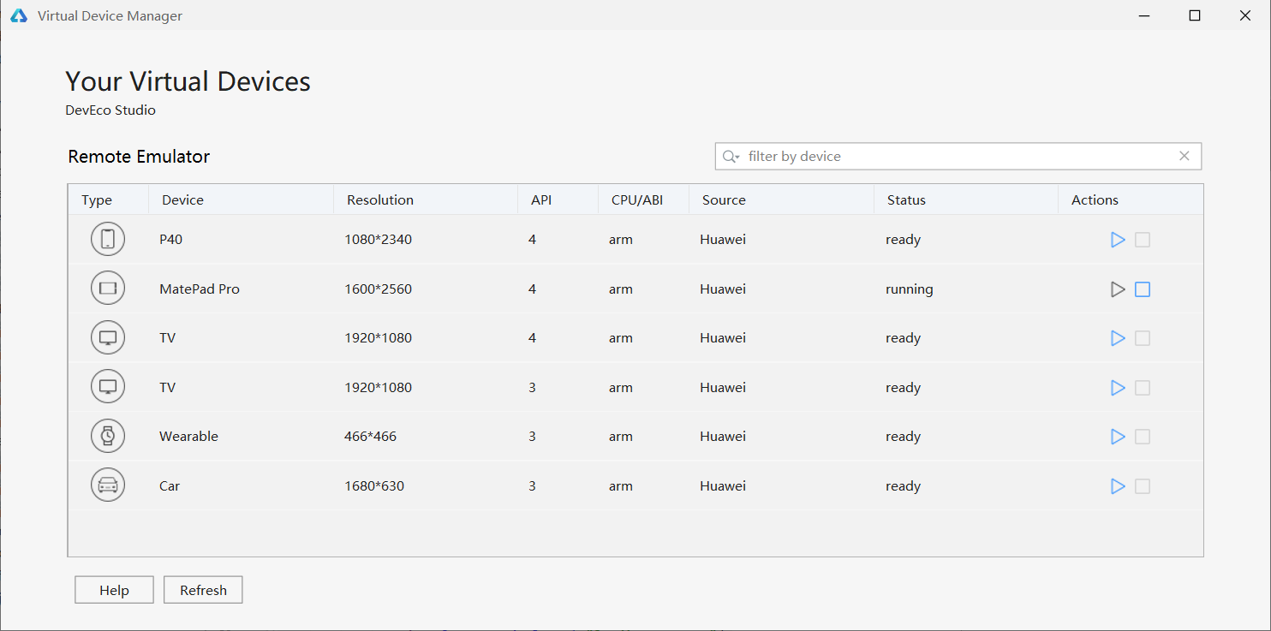Click Huawei source in Wearable row
Image resolution: width=1271 pixels, height=631 pixels.
[723, 437]
